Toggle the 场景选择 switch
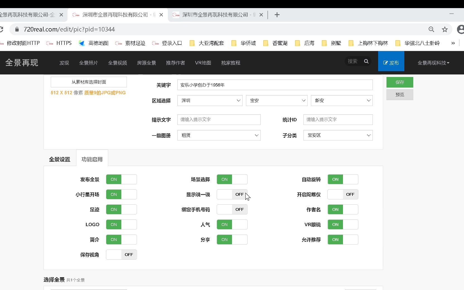Screen dimensions: 464x290 [232, 179]
